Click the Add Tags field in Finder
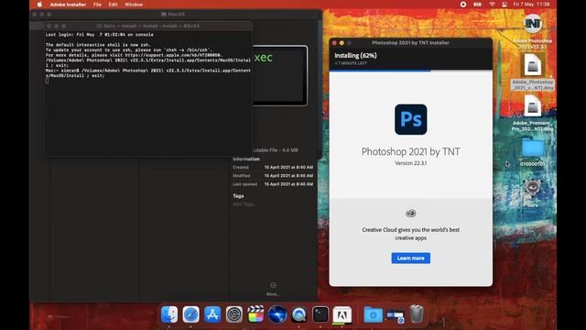Screen dimensions: 586x330 click(x=244, y=203)
